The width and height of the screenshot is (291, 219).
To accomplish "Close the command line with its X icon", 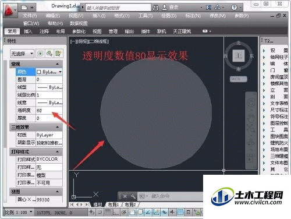I will coord(125,196).
